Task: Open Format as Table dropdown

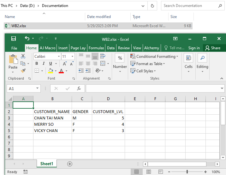Action: 148,63
